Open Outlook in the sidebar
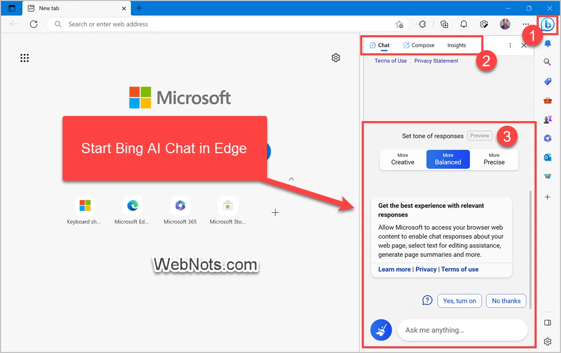 [x=548, y=157]
